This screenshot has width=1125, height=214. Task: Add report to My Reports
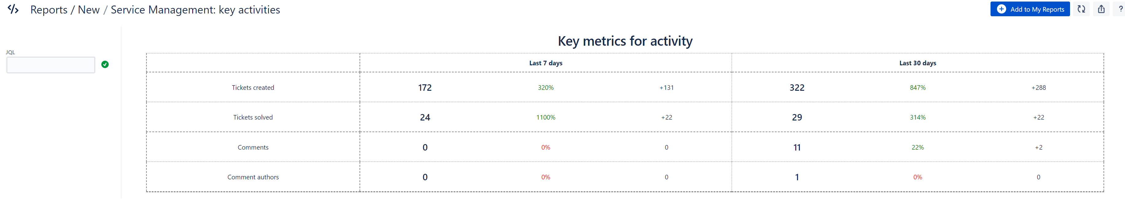[x=1030, y=9]
